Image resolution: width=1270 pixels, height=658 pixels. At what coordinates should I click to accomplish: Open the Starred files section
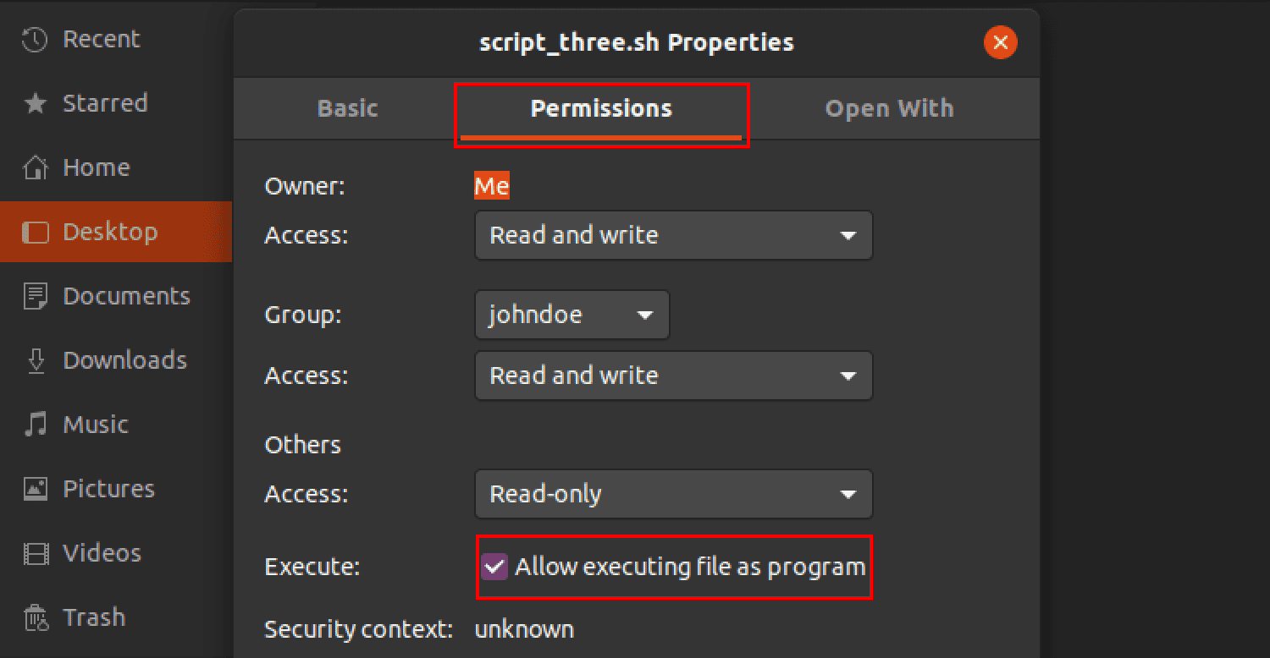(x=104, y=102)
